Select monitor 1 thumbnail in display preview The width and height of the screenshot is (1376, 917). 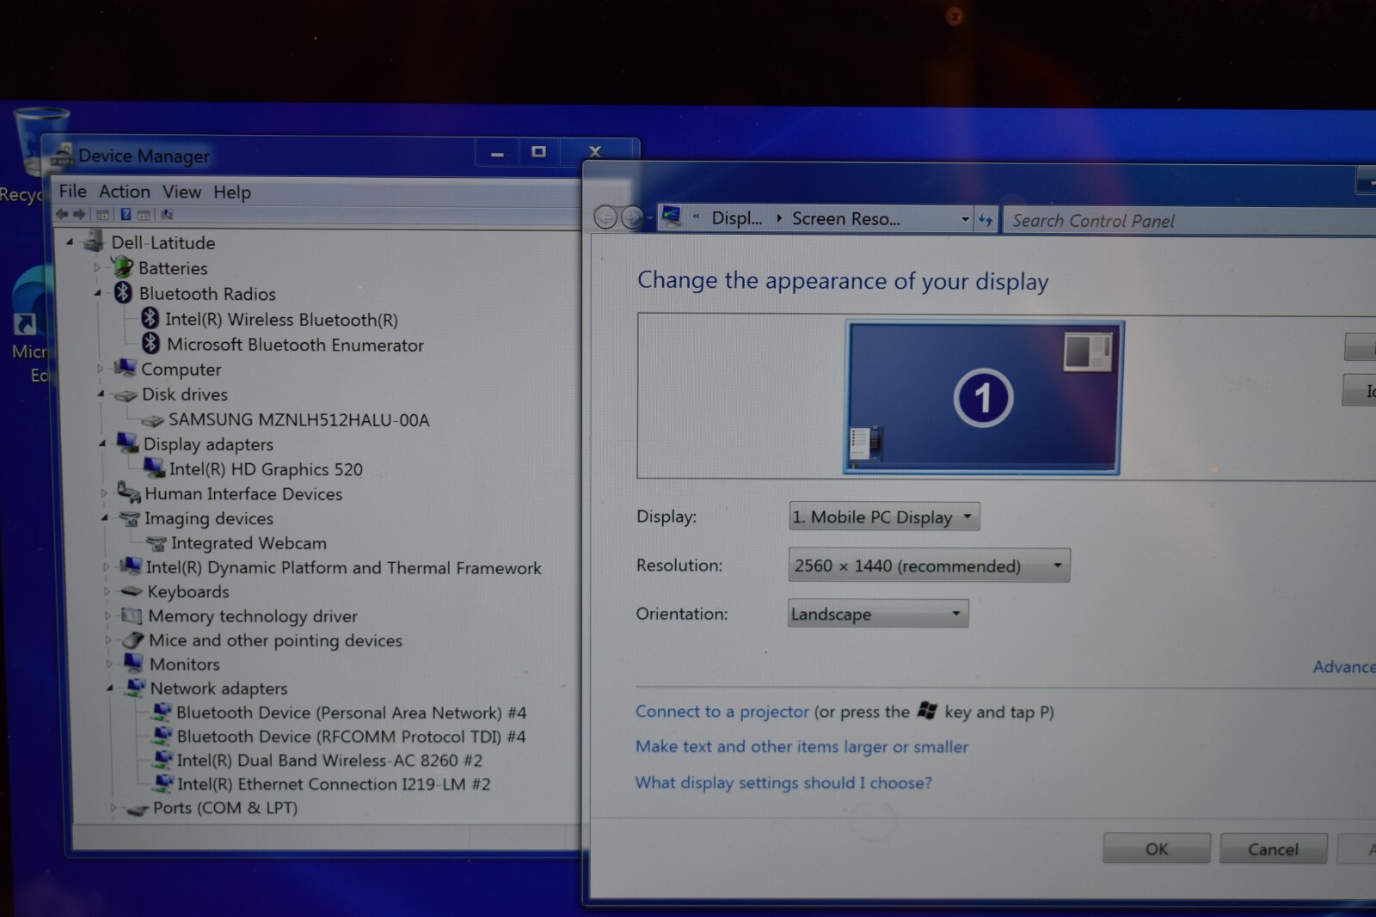[983, 397]
